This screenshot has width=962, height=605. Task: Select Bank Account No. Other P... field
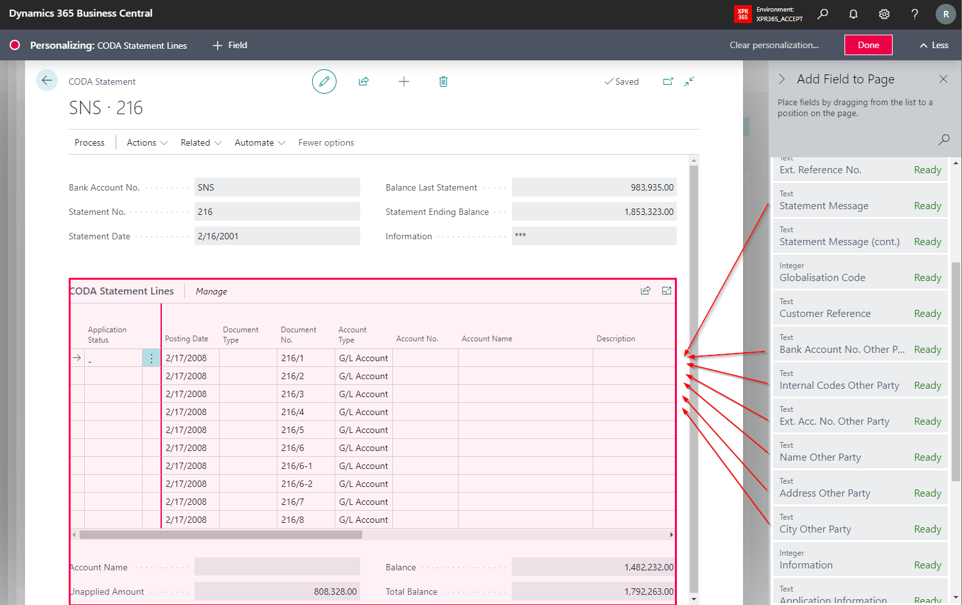[x=861, y=343]
